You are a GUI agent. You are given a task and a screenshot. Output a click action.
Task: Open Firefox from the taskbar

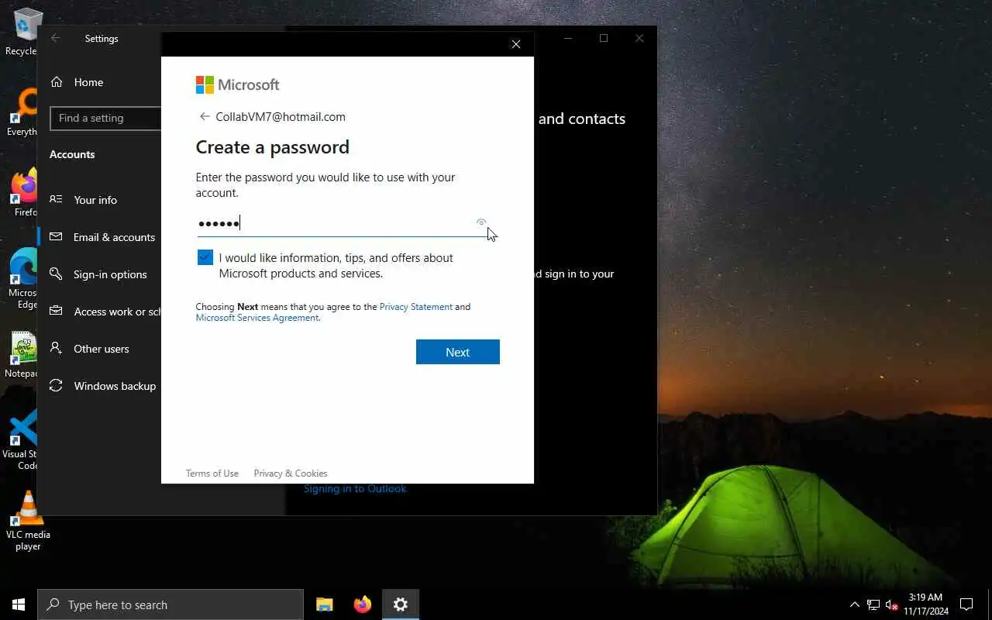tap(362, 604)
